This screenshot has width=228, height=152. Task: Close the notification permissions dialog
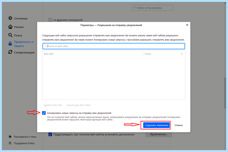tap(187, 25)
